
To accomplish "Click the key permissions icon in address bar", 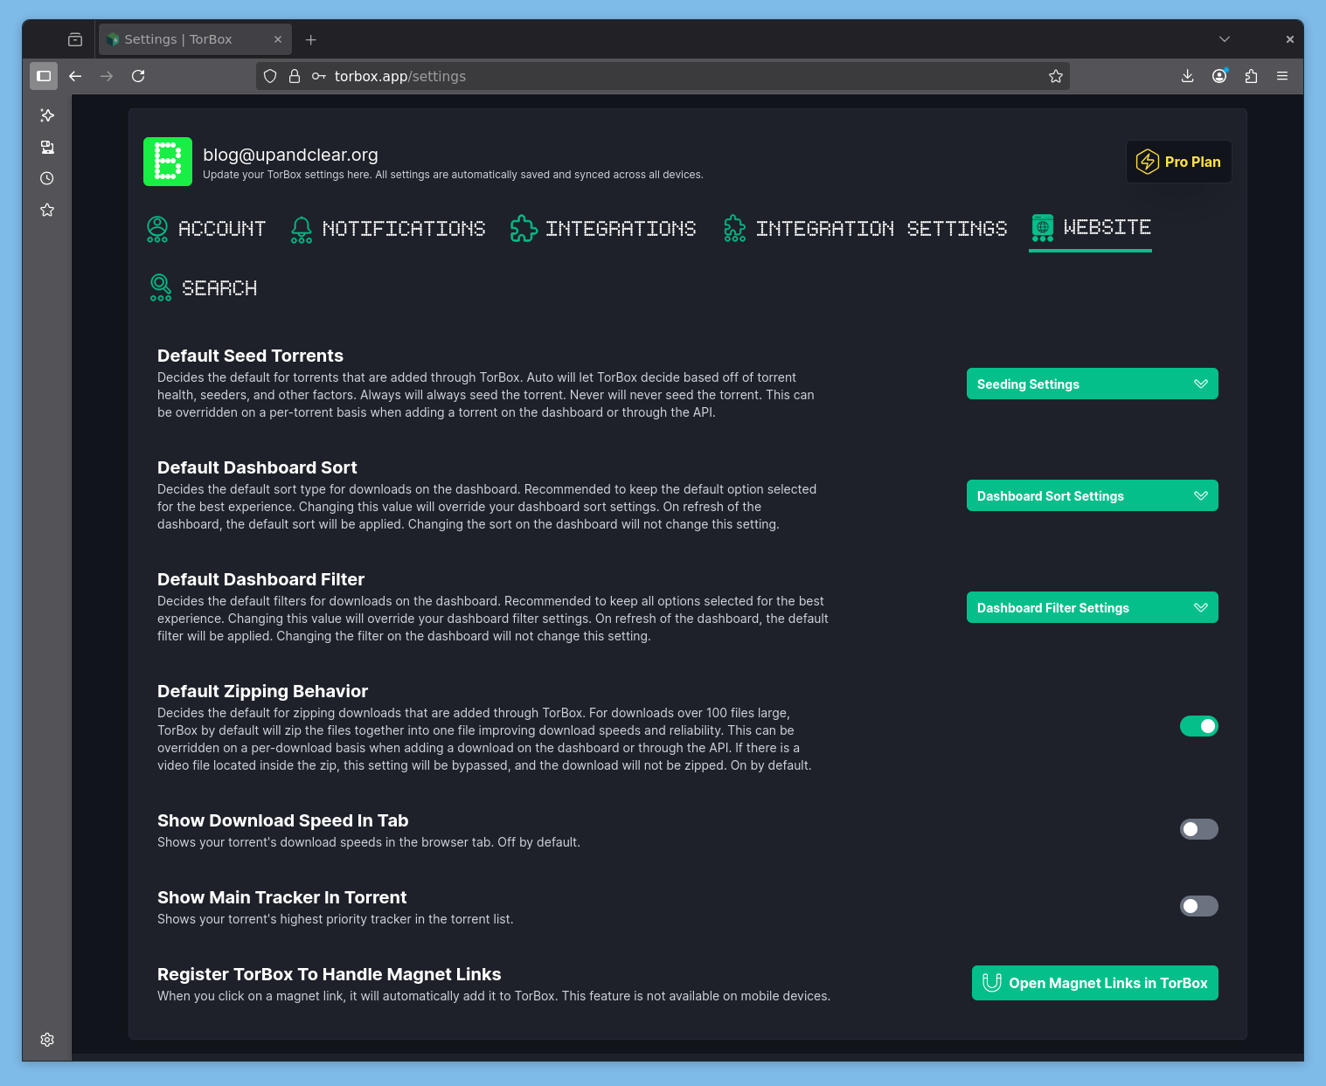I will tap(319, 76).
